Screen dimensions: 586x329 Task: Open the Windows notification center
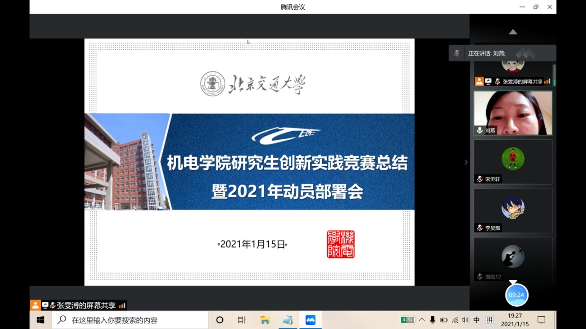click(541, 320)
